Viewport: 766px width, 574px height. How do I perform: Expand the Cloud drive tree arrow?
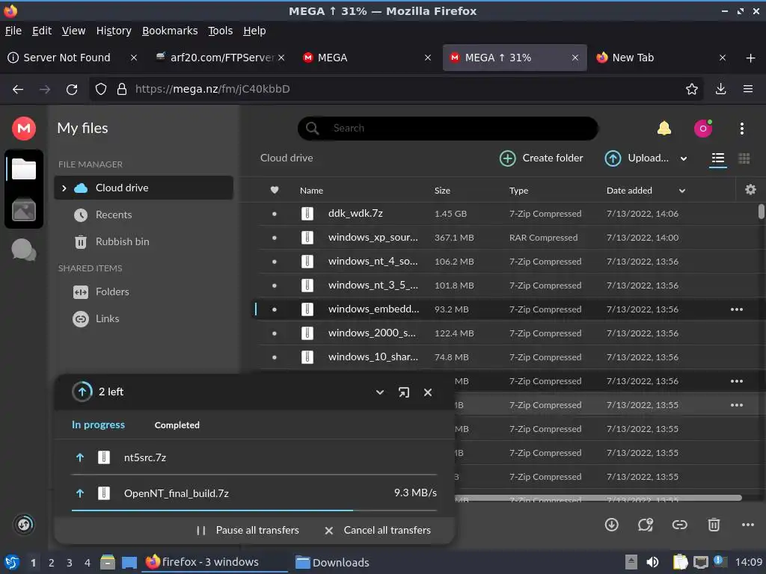click(x=64, y=188)
